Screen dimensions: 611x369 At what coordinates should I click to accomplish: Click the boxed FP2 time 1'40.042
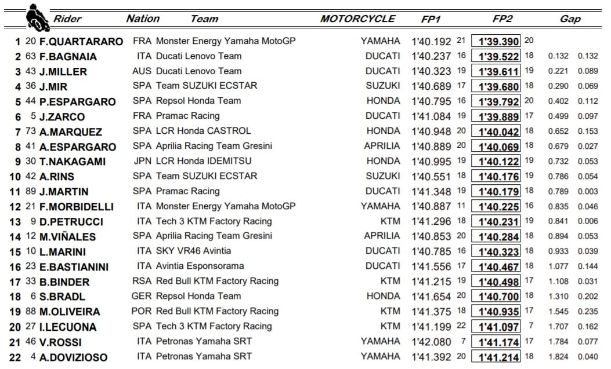point(497,131)
